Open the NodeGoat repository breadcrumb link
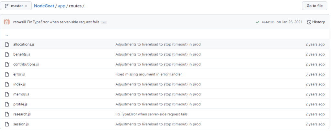 tap(44, 6)
